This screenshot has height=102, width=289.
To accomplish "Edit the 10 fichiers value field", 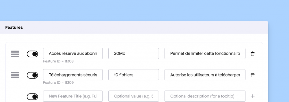I will click(133, 75).
